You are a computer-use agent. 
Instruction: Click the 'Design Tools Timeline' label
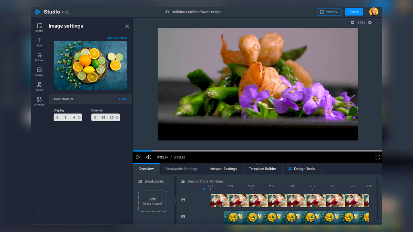pyautogui.click(x=205, y=181)
